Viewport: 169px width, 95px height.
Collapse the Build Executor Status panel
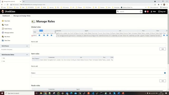coord(27,55)
